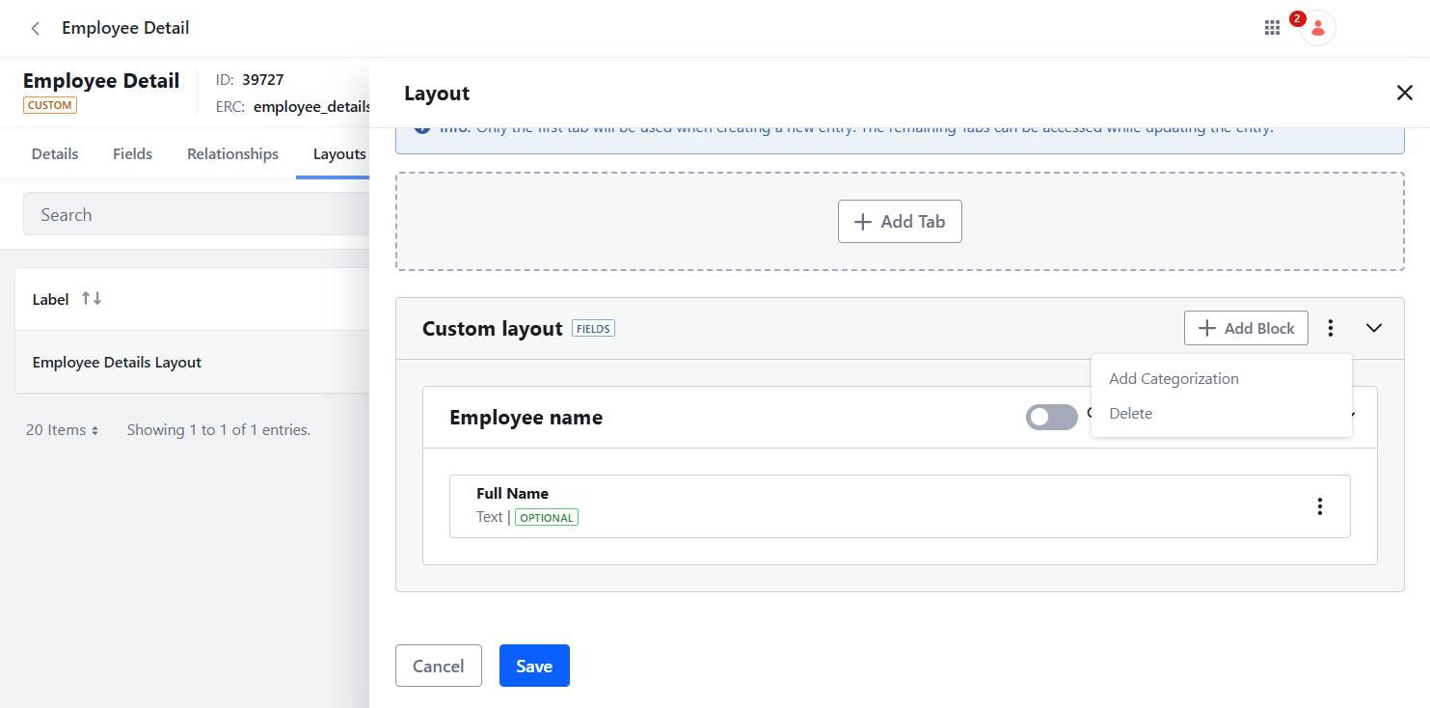Click the Full Name field card
This screenshot has height=708, width=1430.
tap(900, 506)
